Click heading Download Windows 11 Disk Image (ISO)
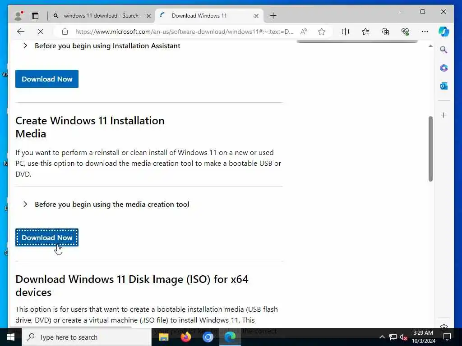 [x=132, y=286]
